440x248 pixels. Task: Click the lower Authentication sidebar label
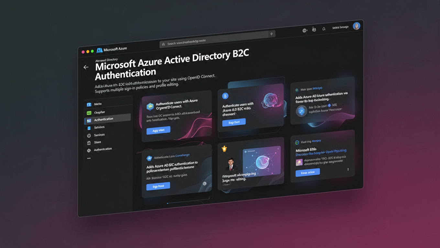[x=103, y=150]
